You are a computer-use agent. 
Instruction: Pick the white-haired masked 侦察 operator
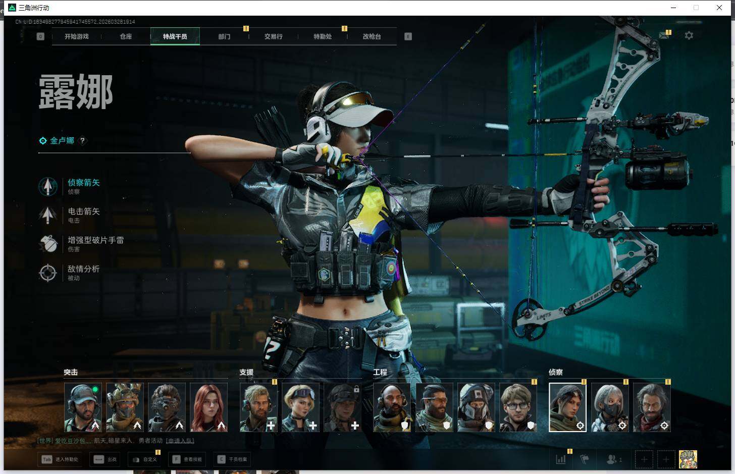tap(610, 407)
